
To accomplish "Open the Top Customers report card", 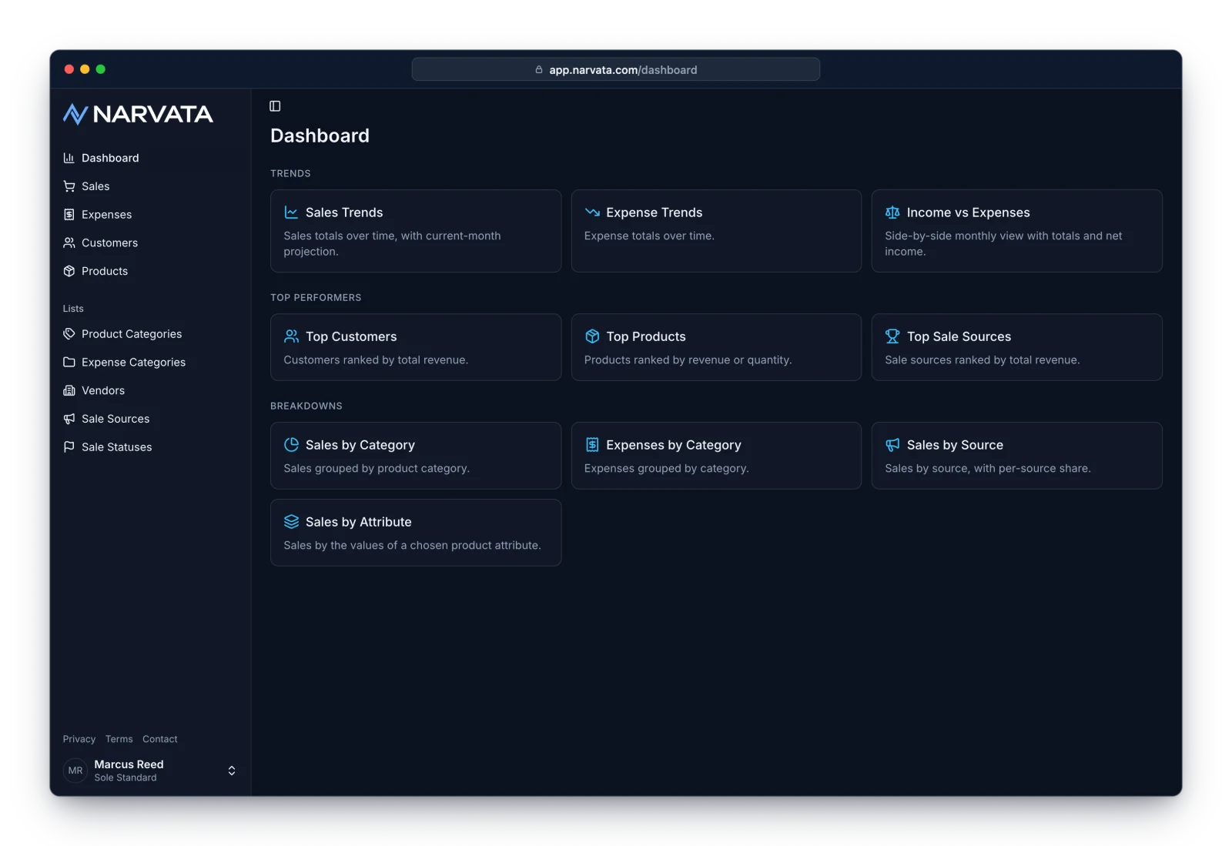I will (416, 347).
